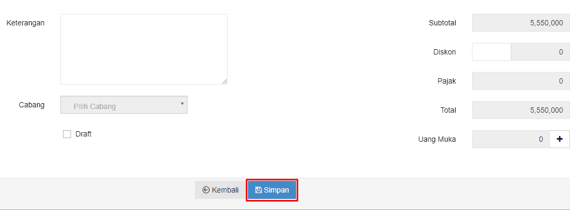Click the back arrow icon on Kembali
570x210 pixels.
tap(206, 190)
